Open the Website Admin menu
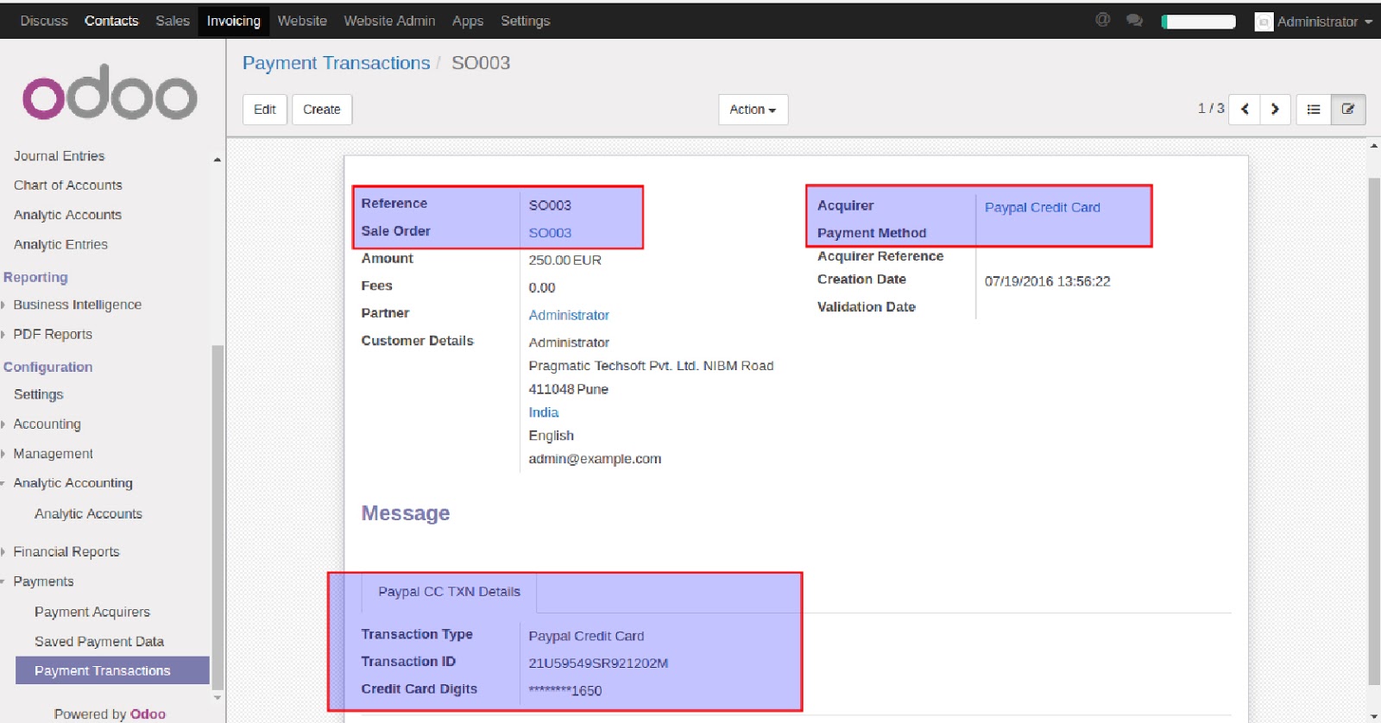 (389, 21)
